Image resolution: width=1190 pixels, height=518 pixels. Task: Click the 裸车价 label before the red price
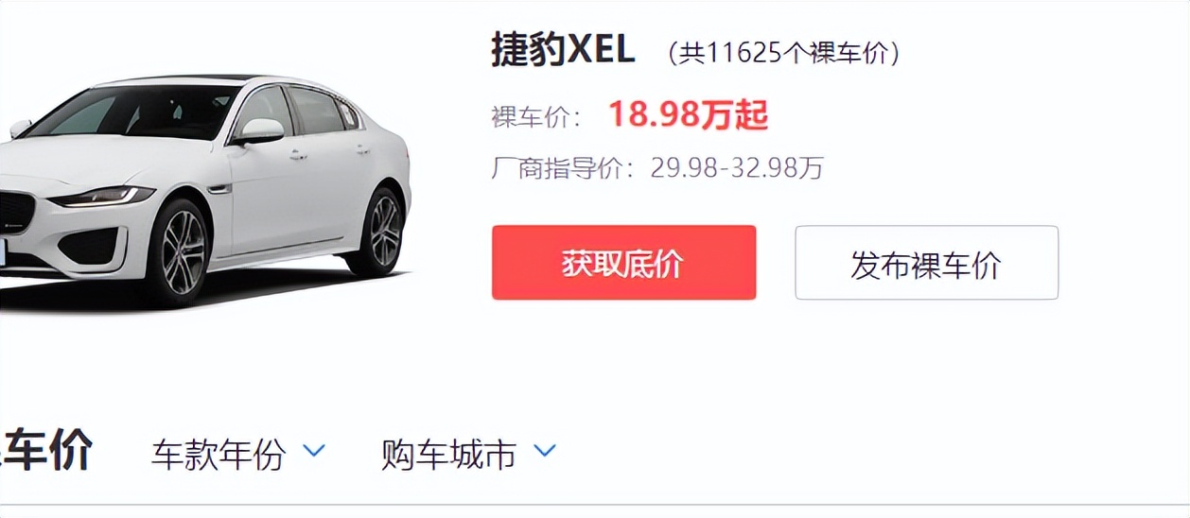535,117
